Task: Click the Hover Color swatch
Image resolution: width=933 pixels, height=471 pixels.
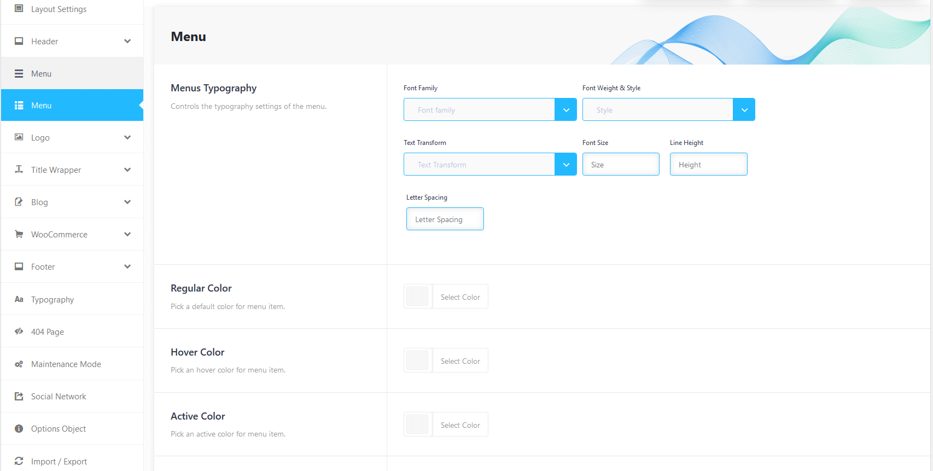Action: click(418, 360)
